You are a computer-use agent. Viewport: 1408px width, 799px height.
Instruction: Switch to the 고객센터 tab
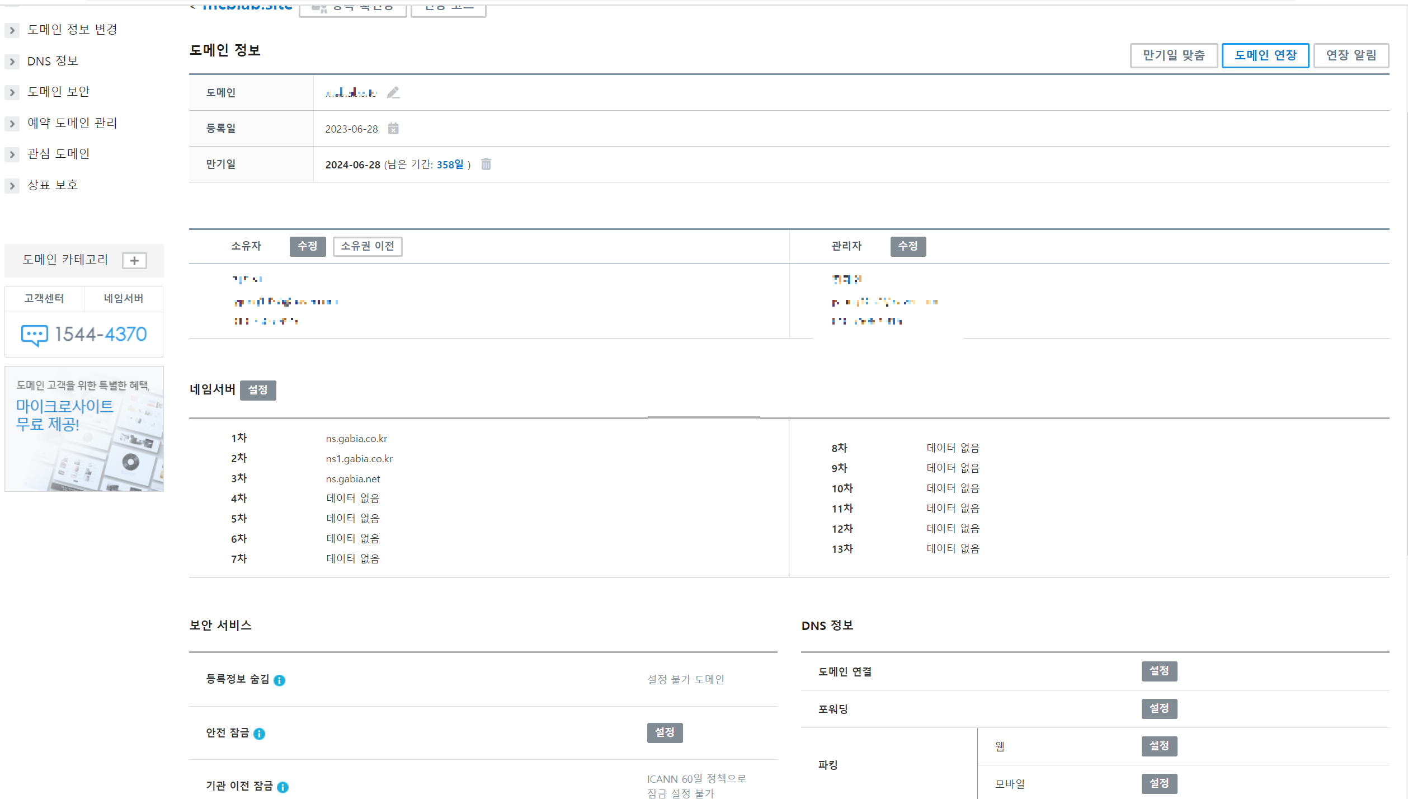coord(44,298)
